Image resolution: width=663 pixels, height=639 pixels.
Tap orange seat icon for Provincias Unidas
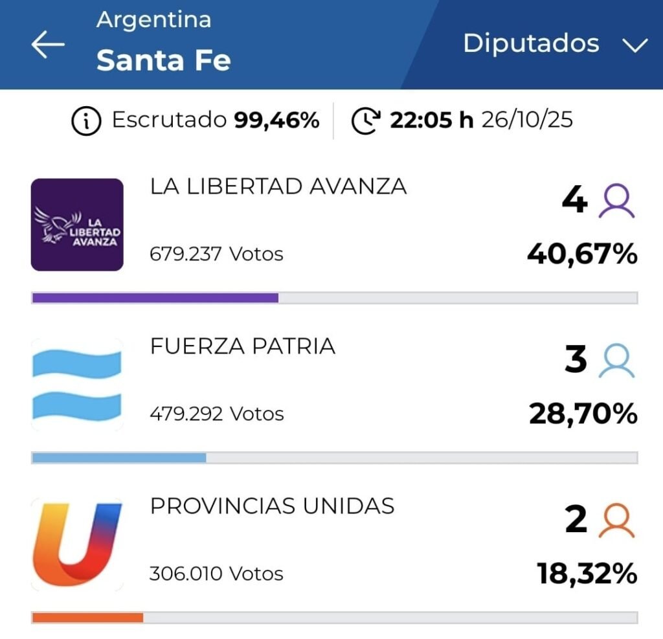pos(617,521)
